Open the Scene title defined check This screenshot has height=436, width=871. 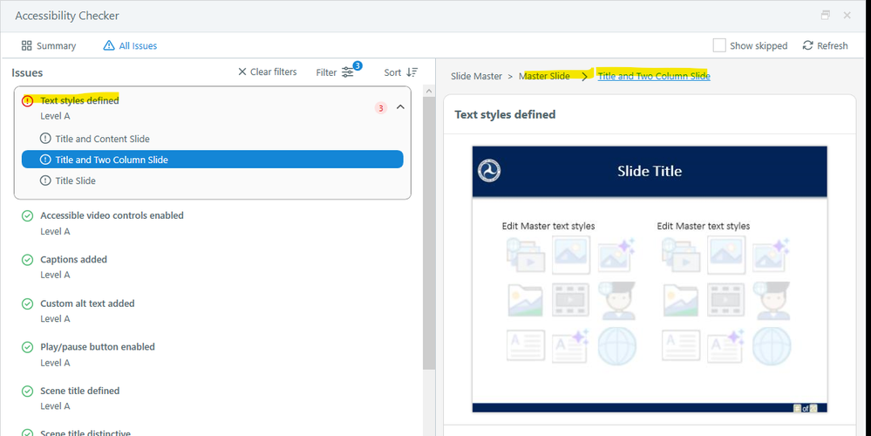(79, 391)
